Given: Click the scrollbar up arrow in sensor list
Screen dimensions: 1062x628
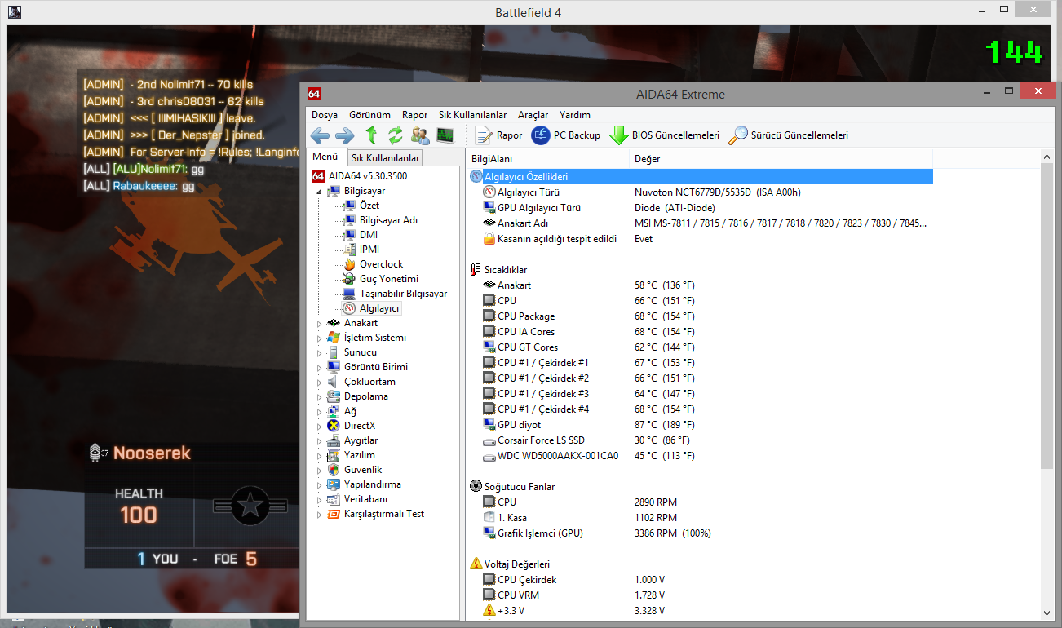Looking at the screenshot, I should (x=1047, y=157).
